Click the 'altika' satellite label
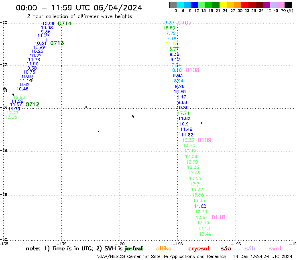 pyautogui.click(x=164, y=248)
